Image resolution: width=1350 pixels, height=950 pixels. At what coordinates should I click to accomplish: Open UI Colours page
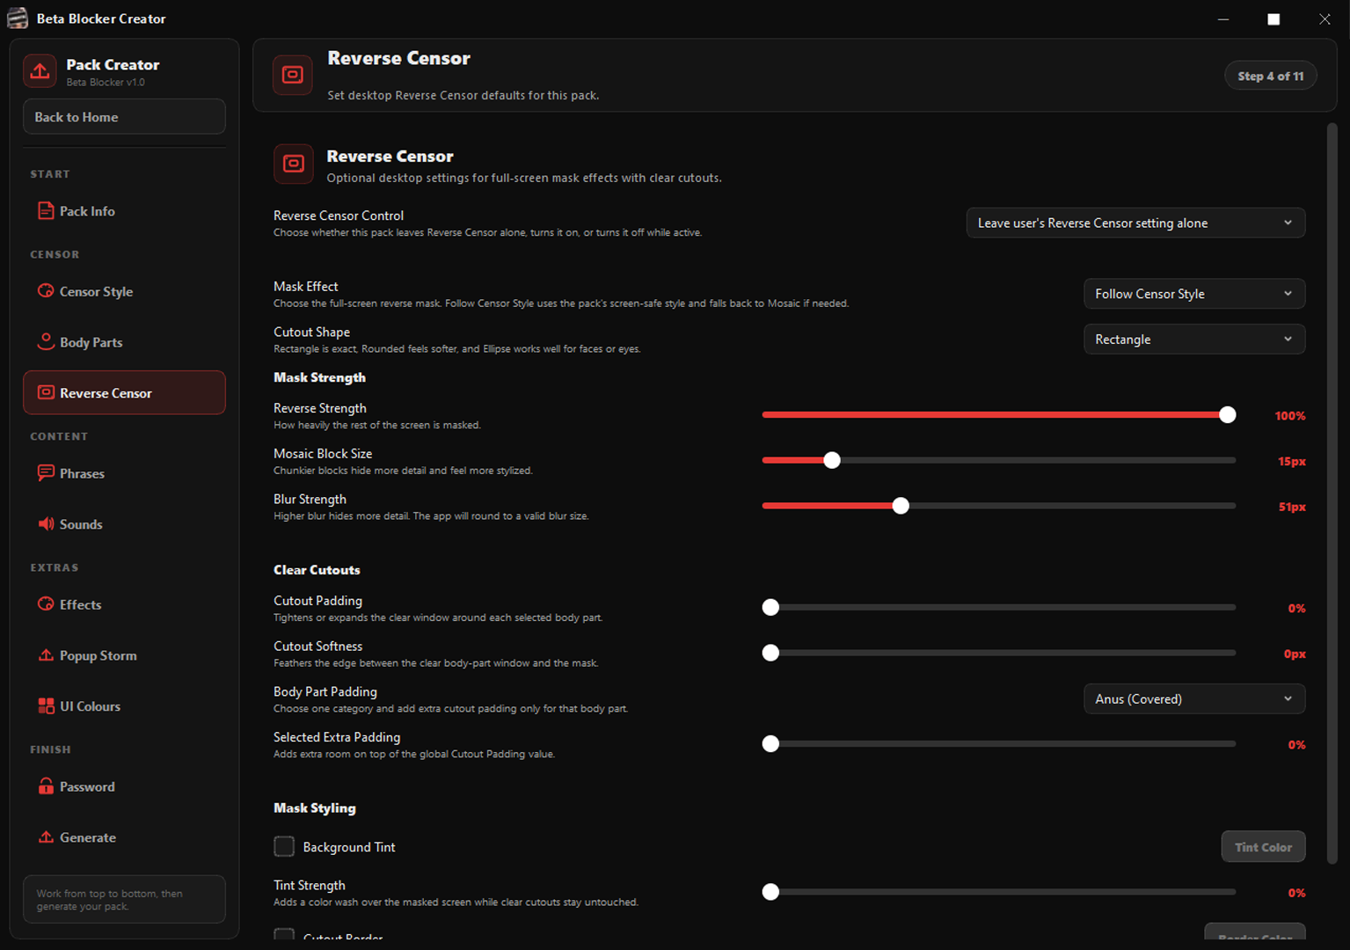(x=124, y=706)
